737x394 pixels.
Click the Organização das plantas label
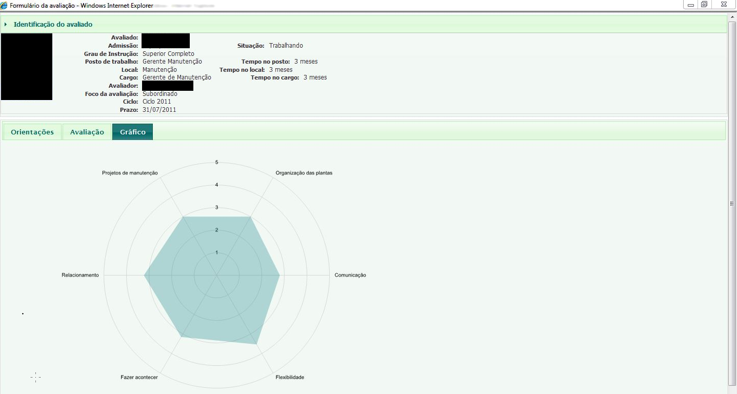click(304, 173)
